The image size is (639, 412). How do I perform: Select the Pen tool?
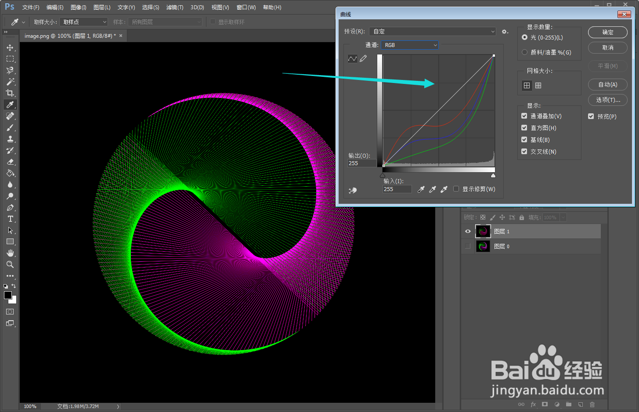[10, 207]
